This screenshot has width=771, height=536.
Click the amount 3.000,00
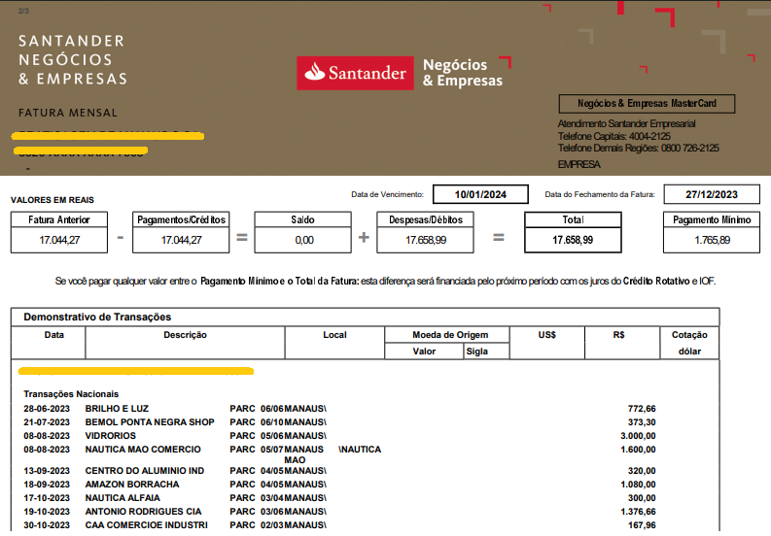pyautogui.click(x=638, y=436)
